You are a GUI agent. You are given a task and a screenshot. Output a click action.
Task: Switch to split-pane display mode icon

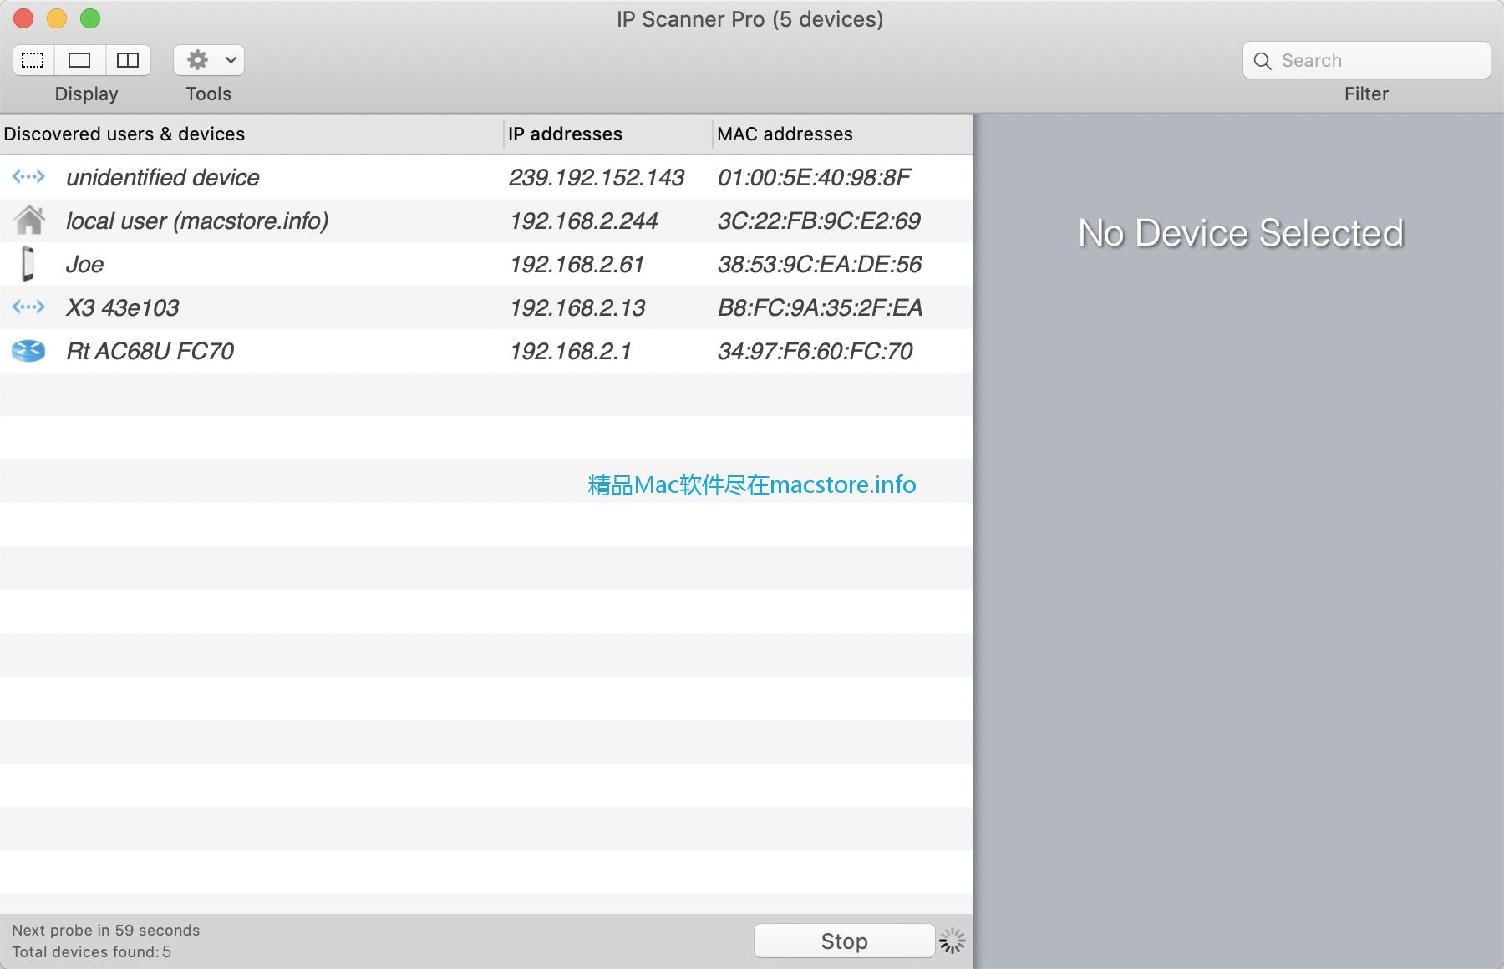(x=128, y=60)
